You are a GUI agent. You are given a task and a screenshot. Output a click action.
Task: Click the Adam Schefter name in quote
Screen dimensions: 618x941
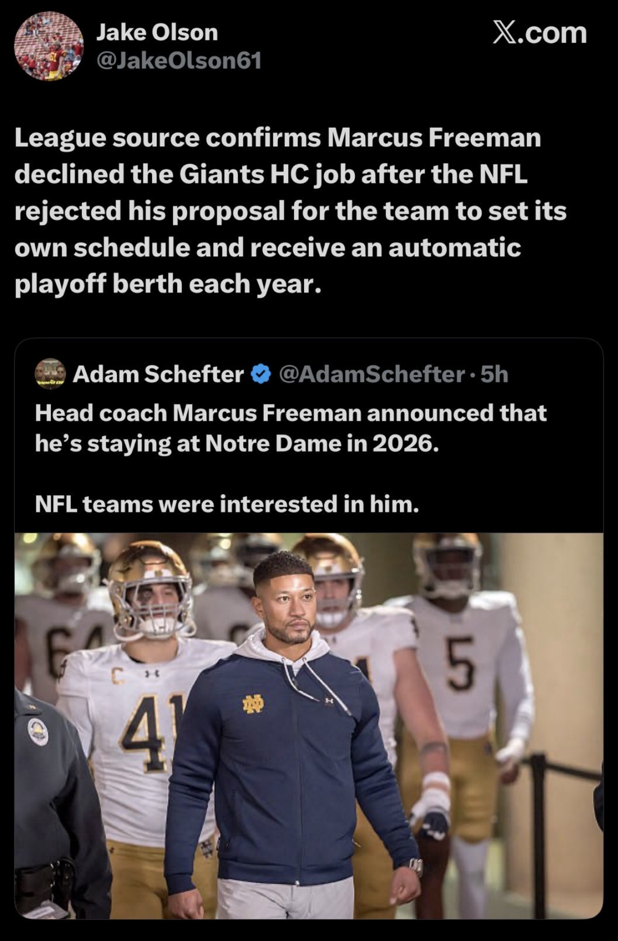158,374
